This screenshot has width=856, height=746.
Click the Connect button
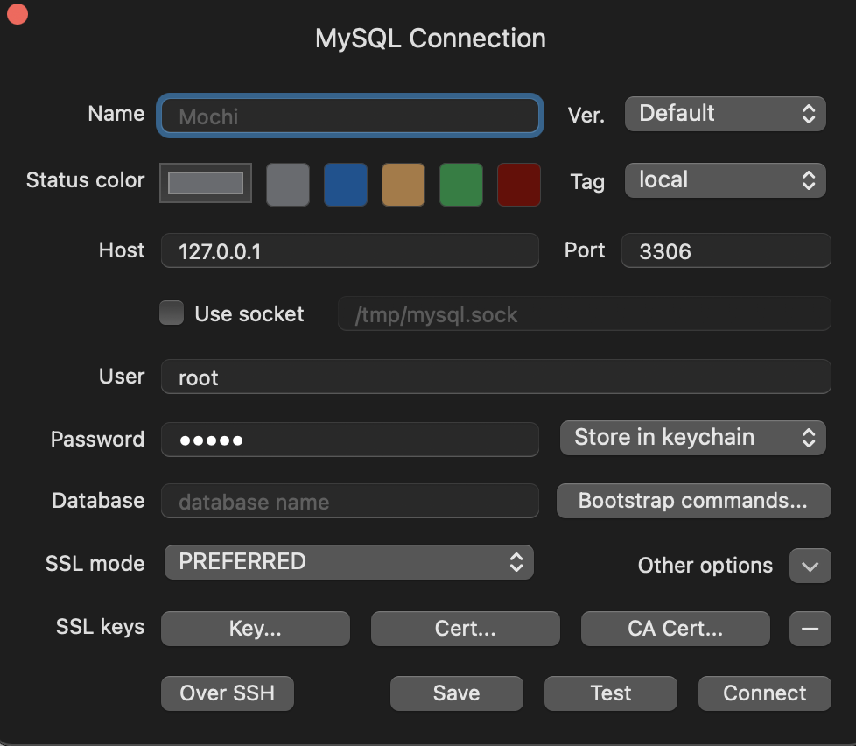[764, 693]
